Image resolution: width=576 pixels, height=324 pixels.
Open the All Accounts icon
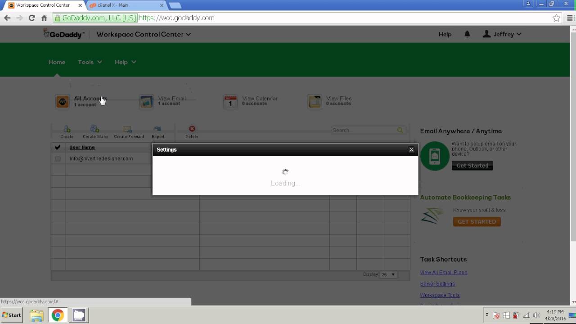63,101
